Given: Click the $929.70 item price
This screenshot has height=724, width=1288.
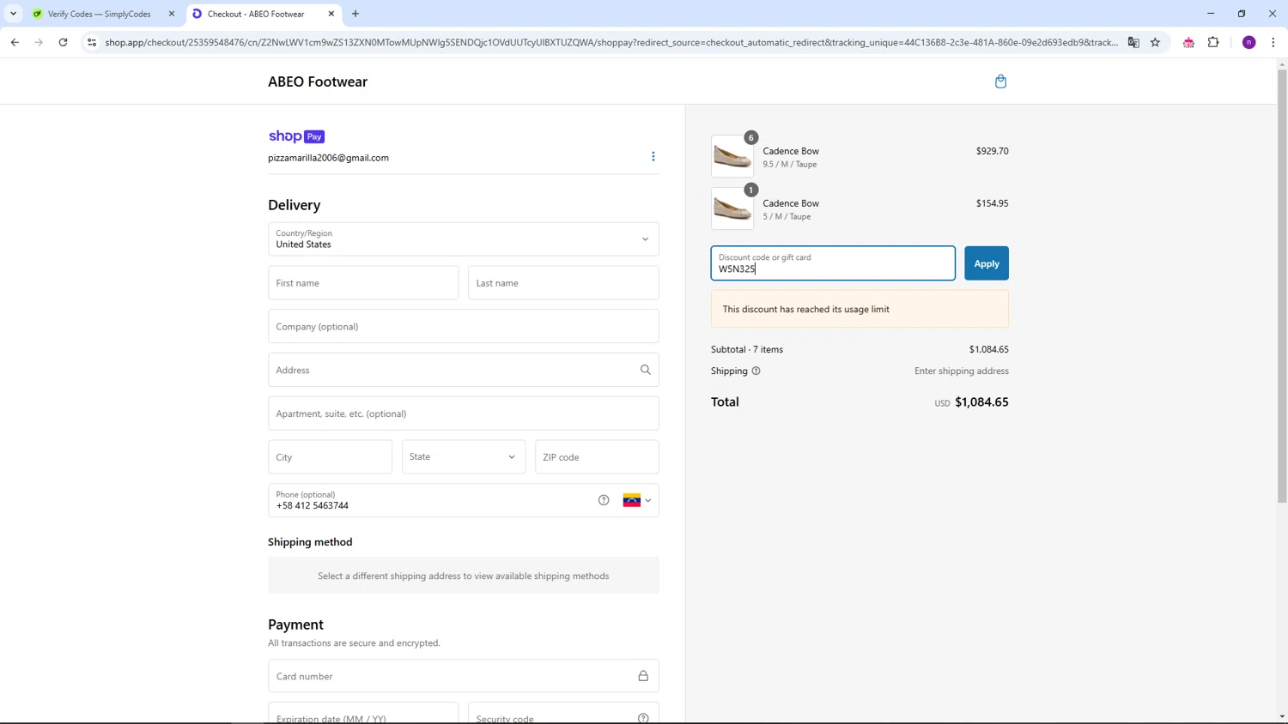Looking at the screenshot, I should coord(992,151).
